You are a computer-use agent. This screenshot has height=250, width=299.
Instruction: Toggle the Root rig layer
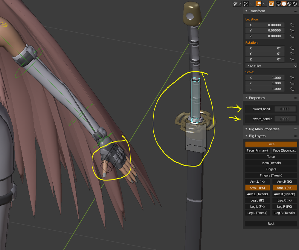point(271,223)
